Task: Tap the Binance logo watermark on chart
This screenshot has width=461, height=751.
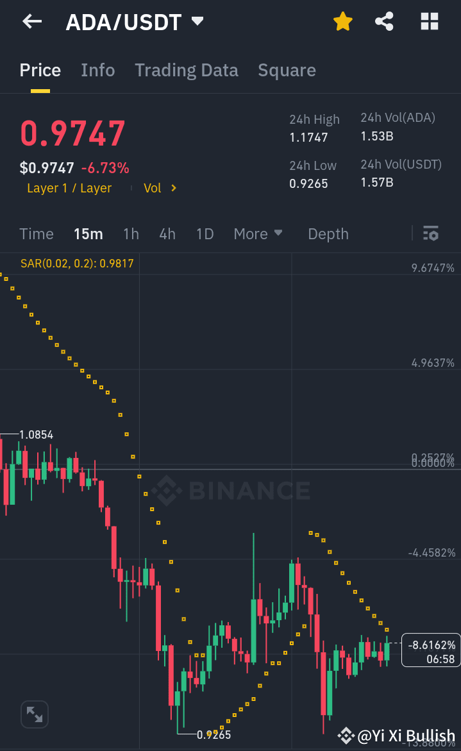Action: click(233, 491)
